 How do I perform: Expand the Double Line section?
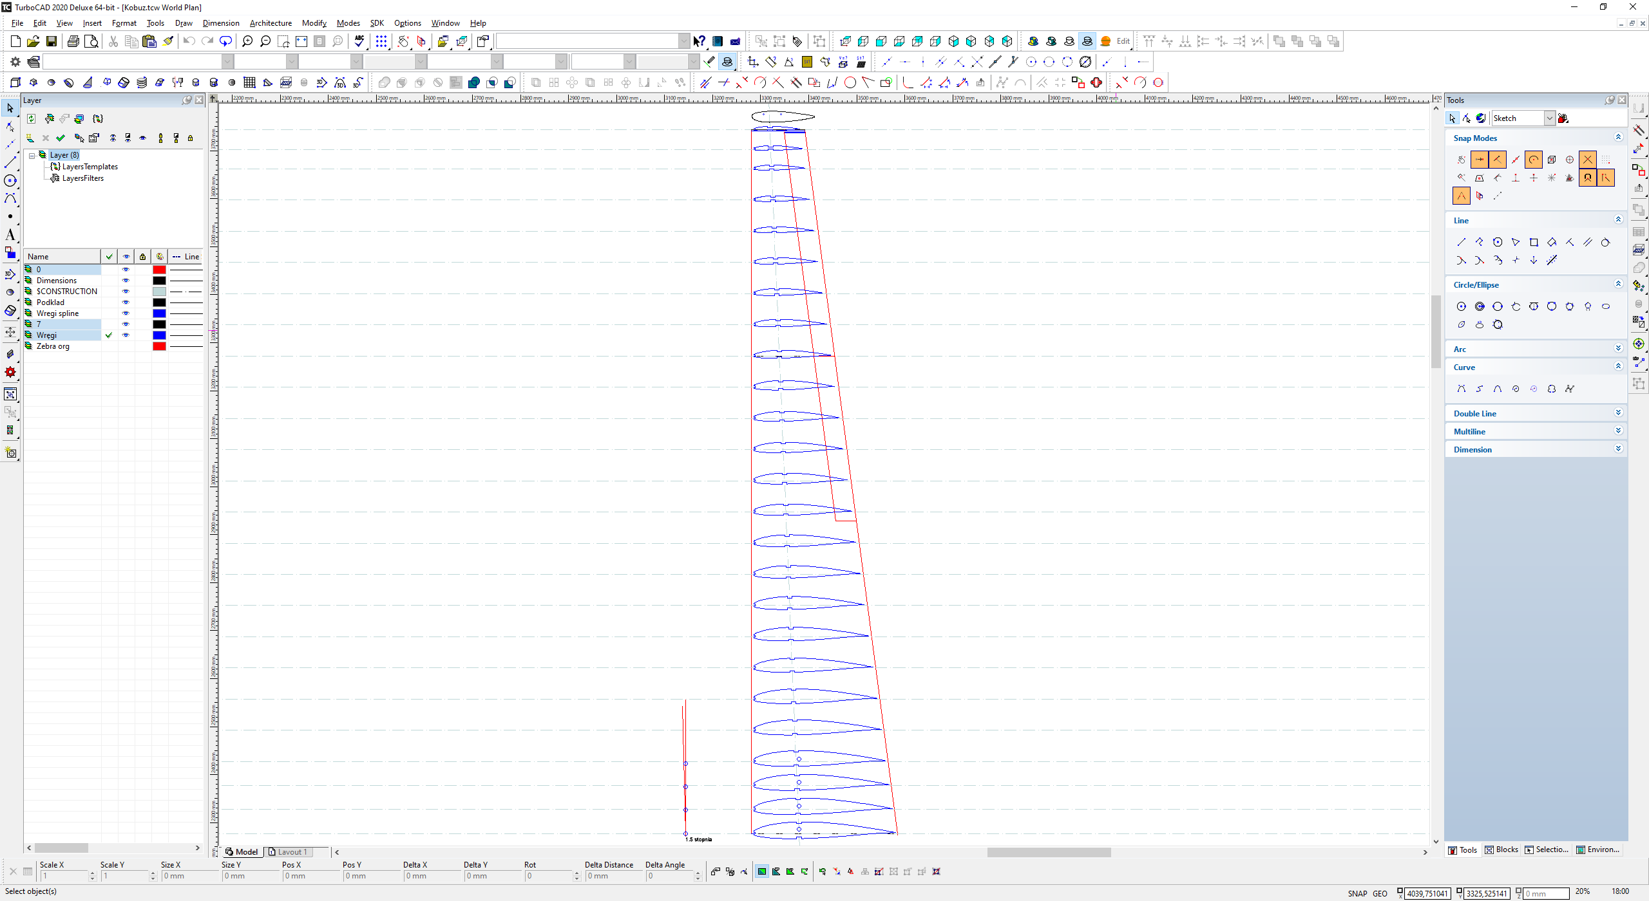(1618, 413)
